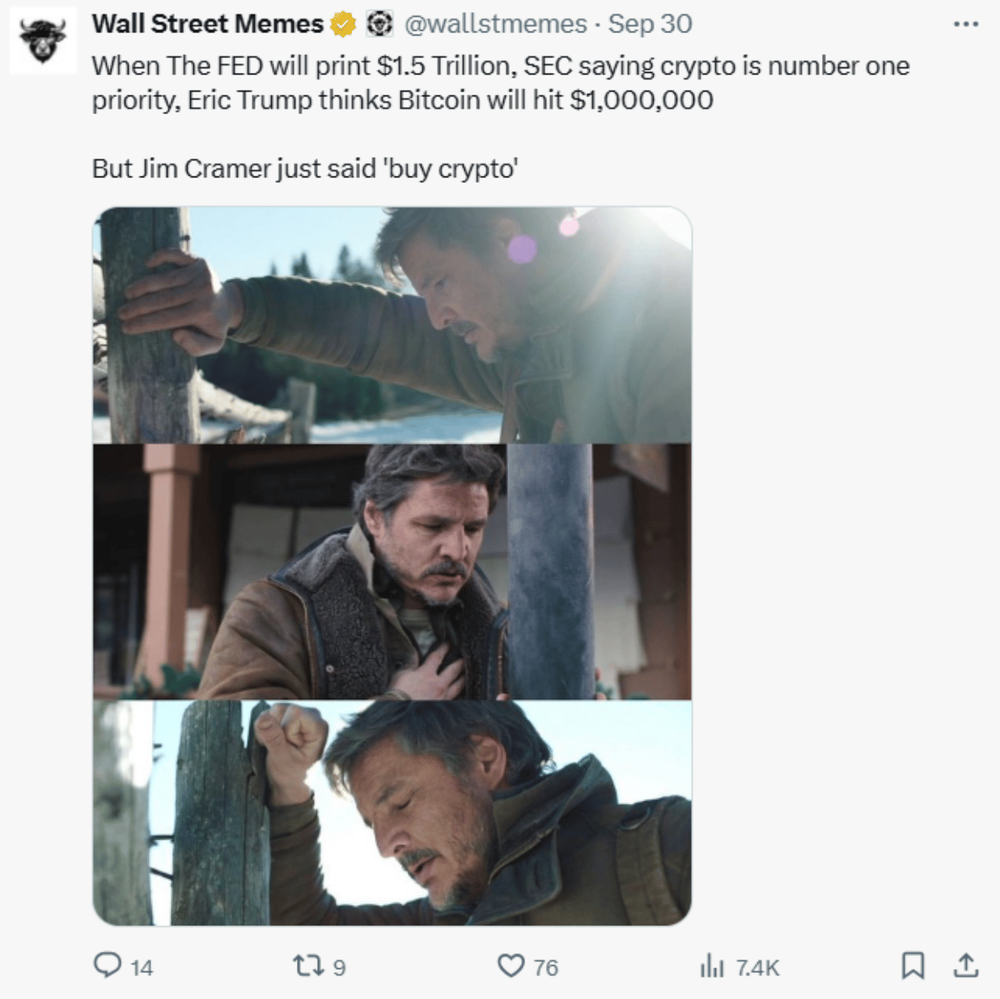Bookmark this post
Screen dimensions: 1000x999
point(913,966)
